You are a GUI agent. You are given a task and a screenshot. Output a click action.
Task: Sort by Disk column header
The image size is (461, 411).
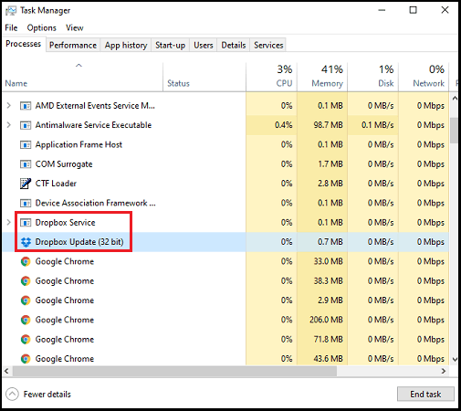pos(373,77)
